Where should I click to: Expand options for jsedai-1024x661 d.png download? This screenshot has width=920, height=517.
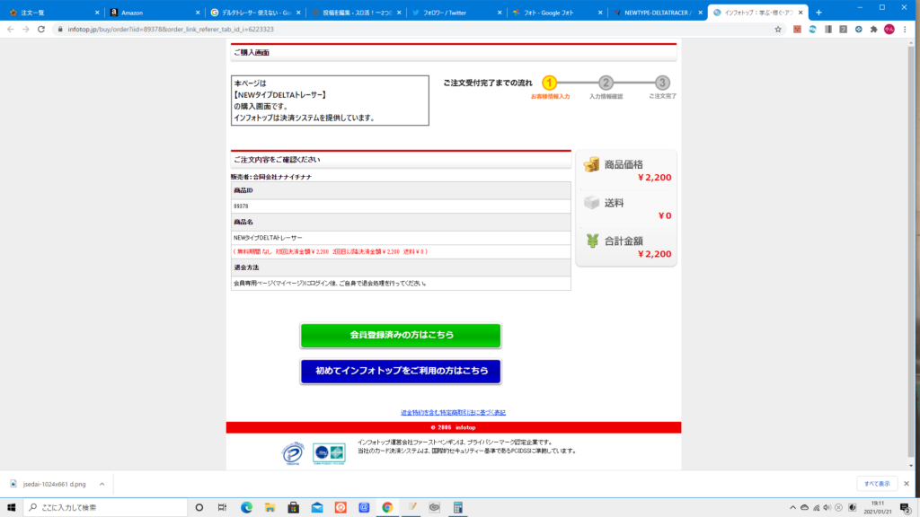(102, 484)
